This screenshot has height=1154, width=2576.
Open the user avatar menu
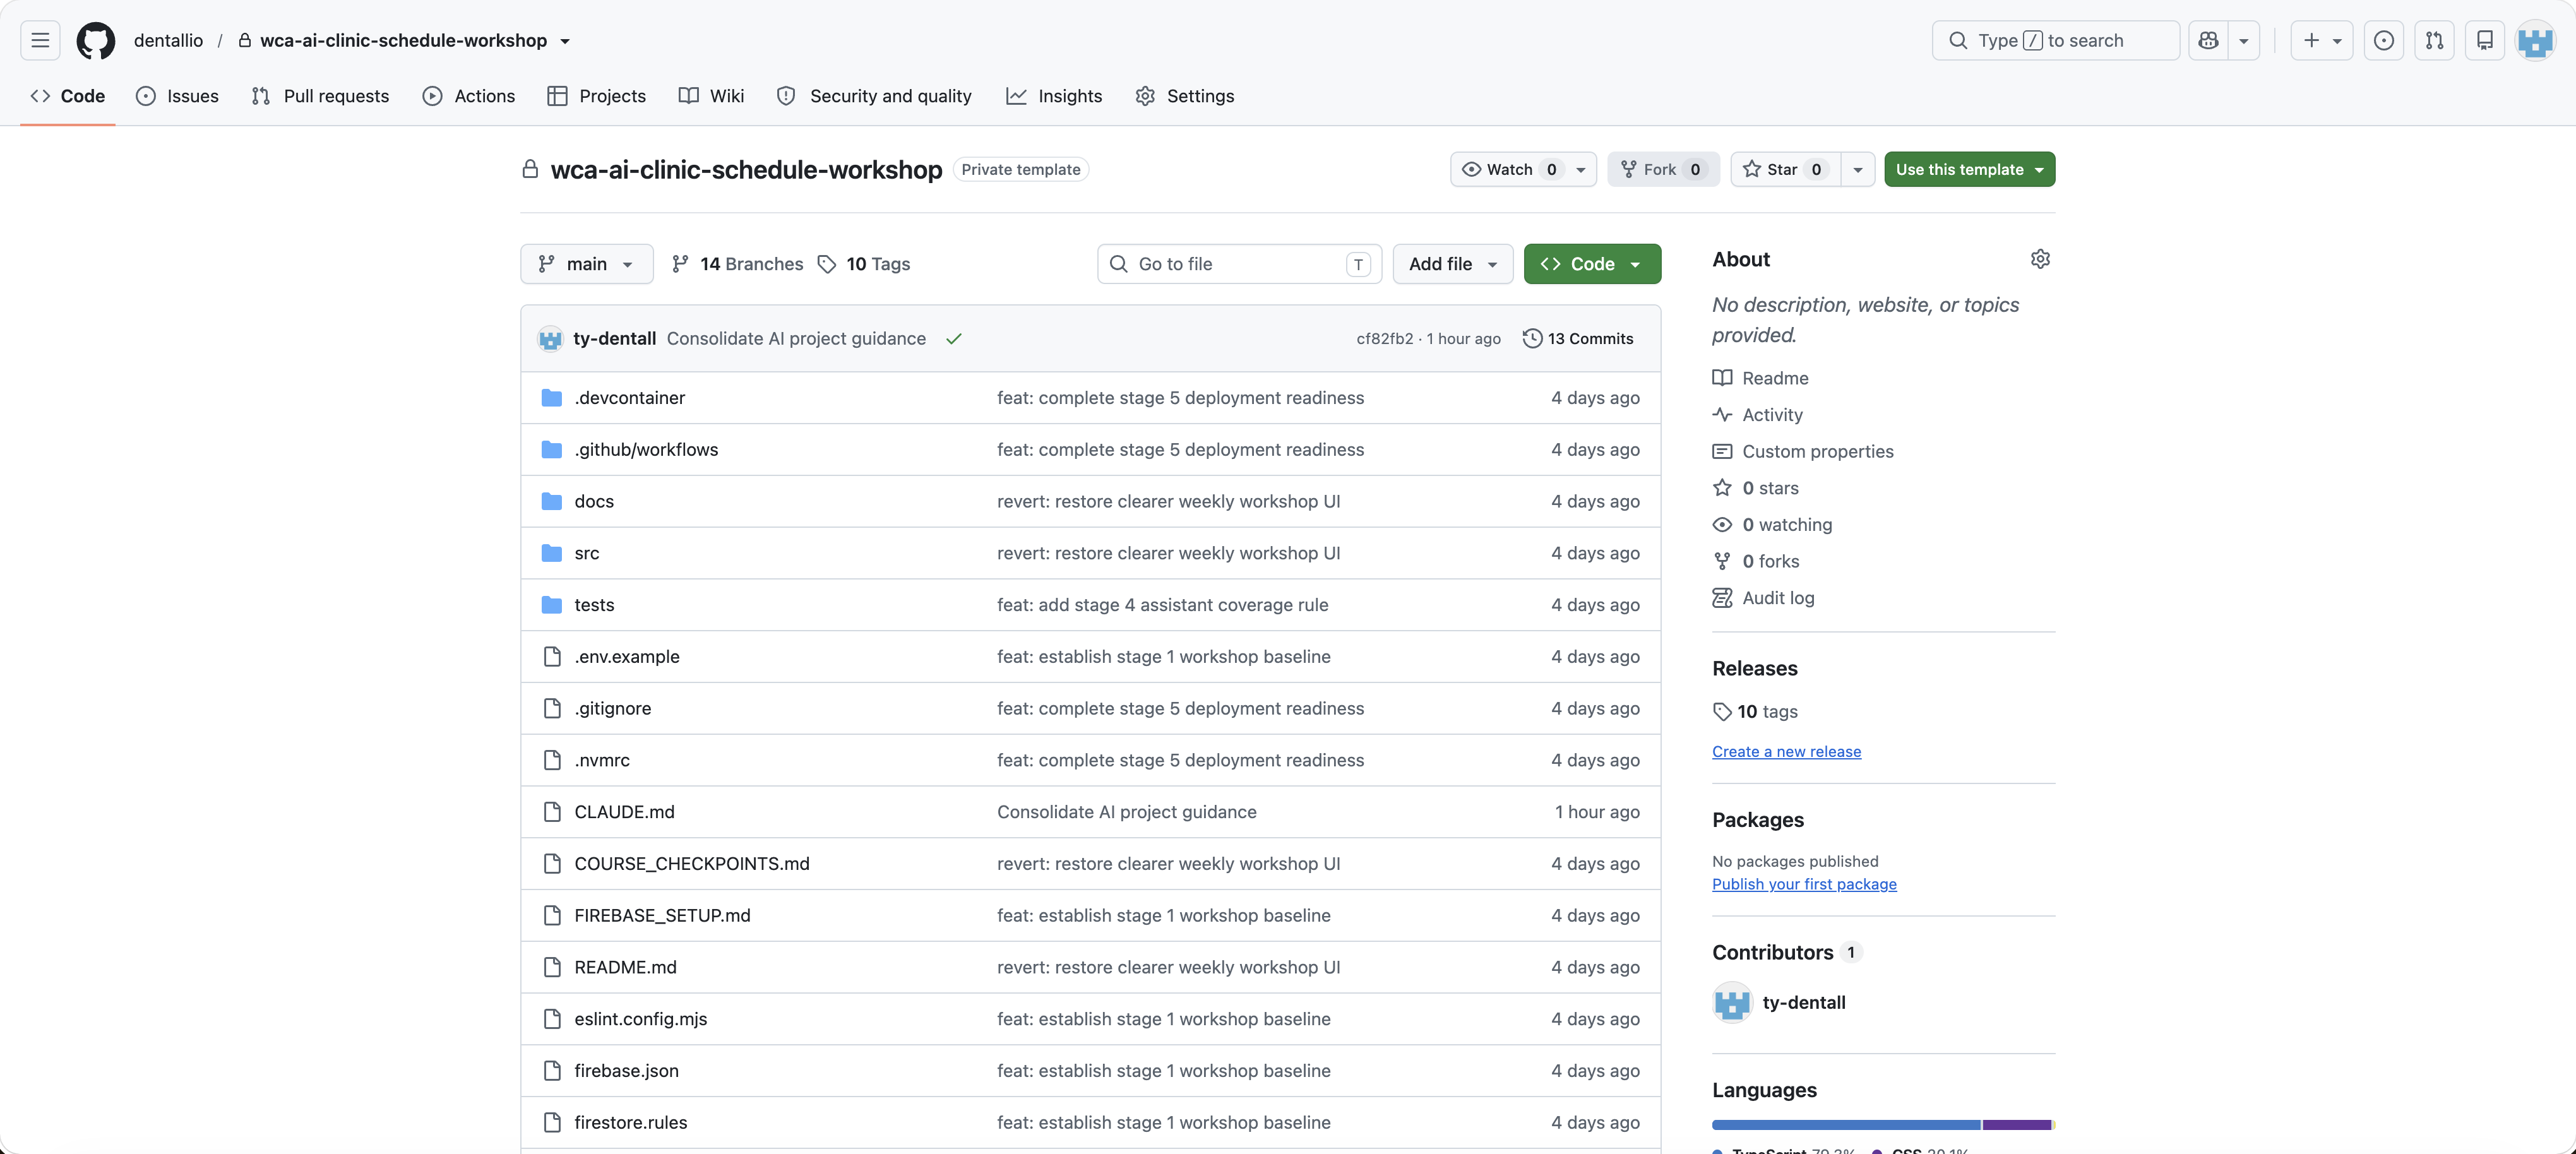[2535, 40]
